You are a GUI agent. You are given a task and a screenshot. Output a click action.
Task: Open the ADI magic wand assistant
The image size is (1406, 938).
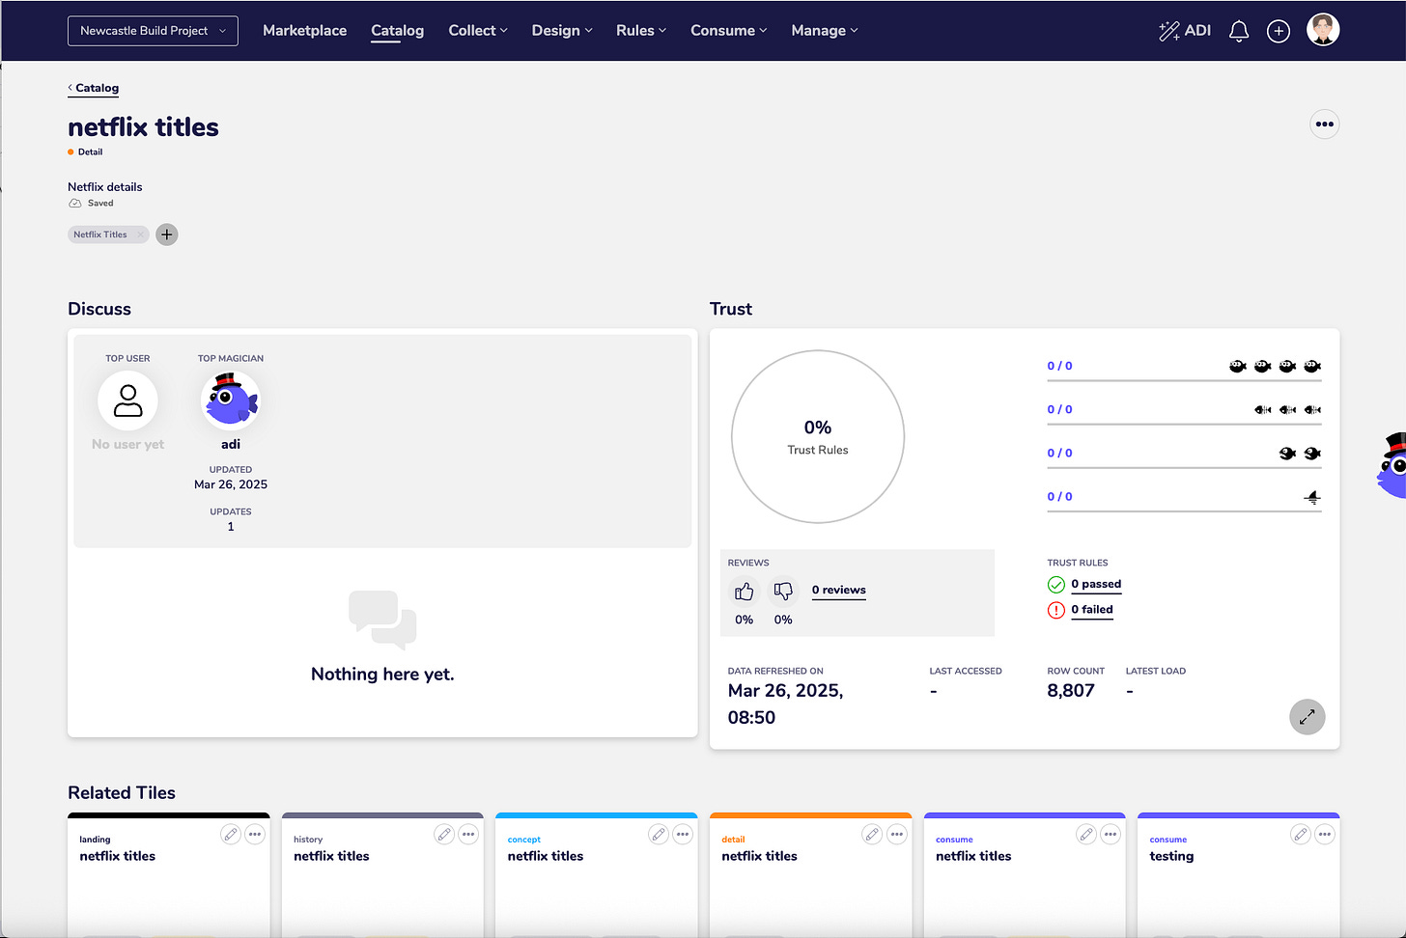1184,31
